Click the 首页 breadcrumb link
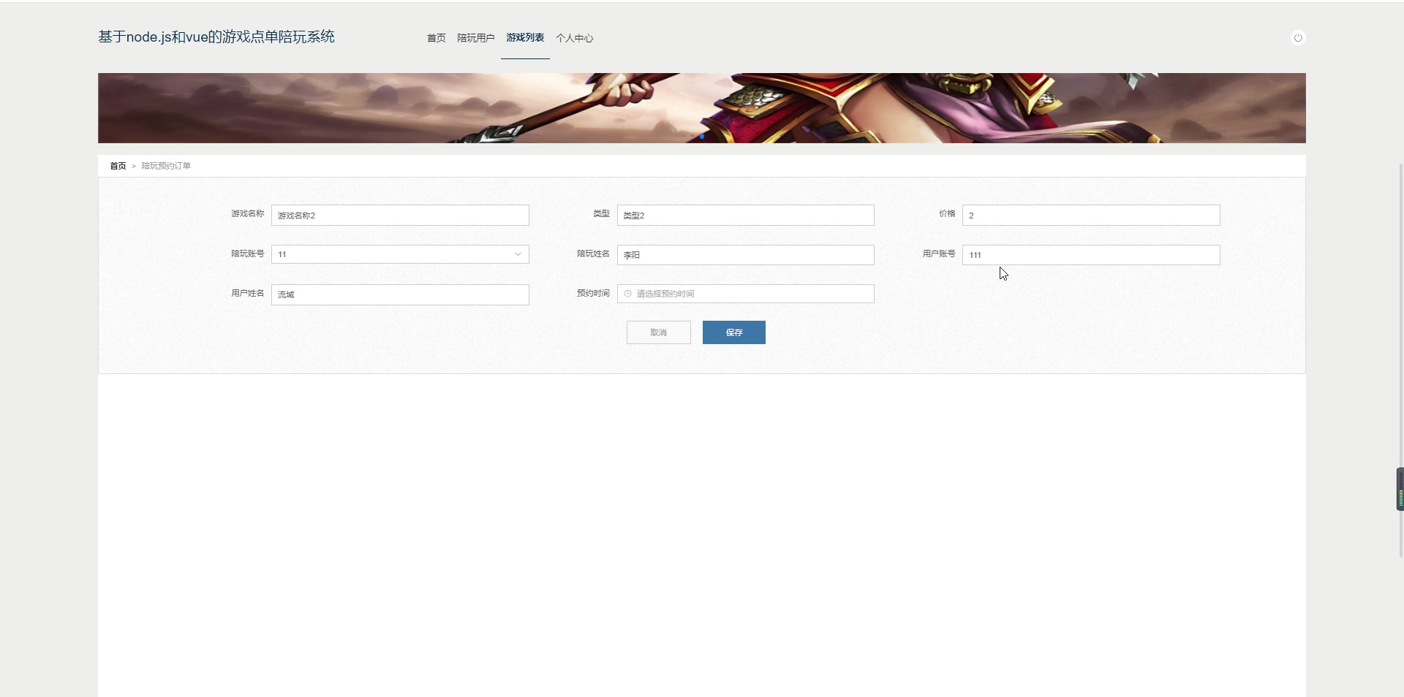Image resolution: width=1404 pixels, height=697 pixels. pyautogui.click(x=118, y=166)
